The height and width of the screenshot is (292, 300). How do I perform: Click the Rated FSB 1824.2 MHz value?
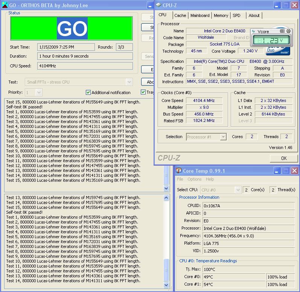204,120
